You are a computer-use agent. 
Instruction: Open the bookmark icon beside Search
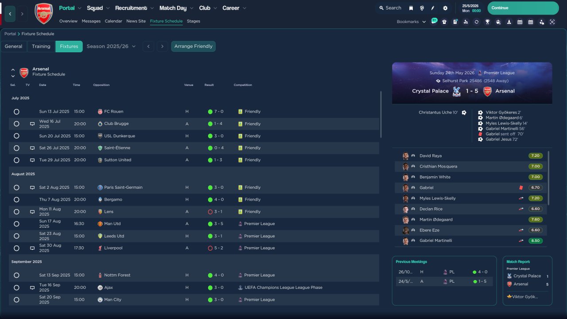click(x=411, y=8)
